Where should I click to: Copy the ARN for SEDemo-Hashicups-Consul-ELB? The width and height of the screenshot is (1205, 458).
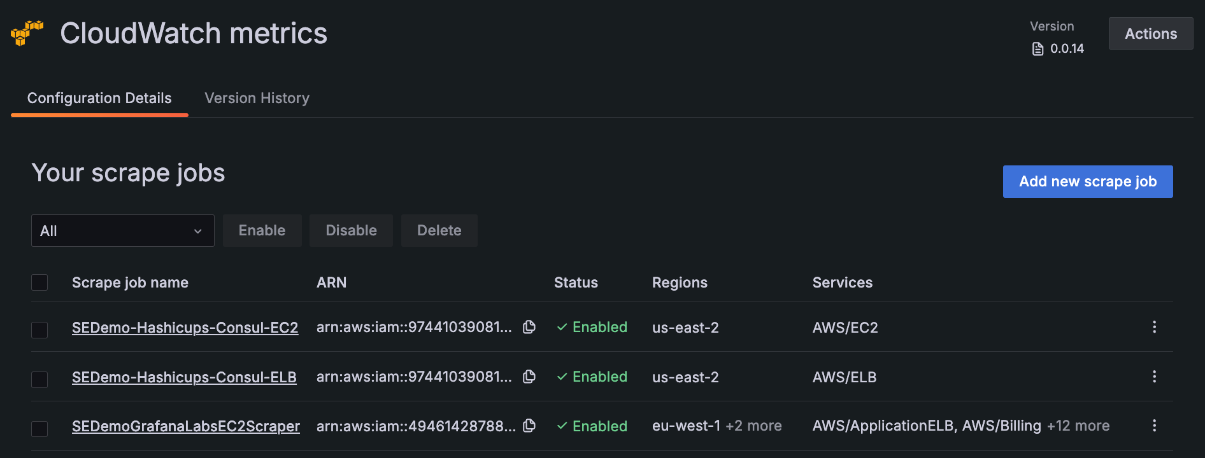(529, 377)
